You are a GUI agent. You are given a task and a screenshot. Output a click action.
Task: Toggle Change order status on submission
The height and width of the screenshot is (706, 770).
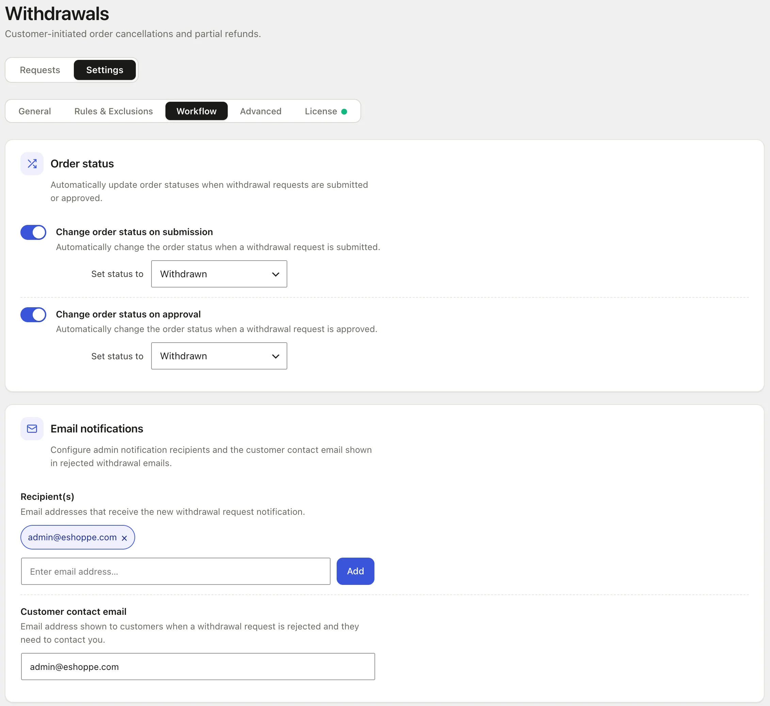[33, 232]
